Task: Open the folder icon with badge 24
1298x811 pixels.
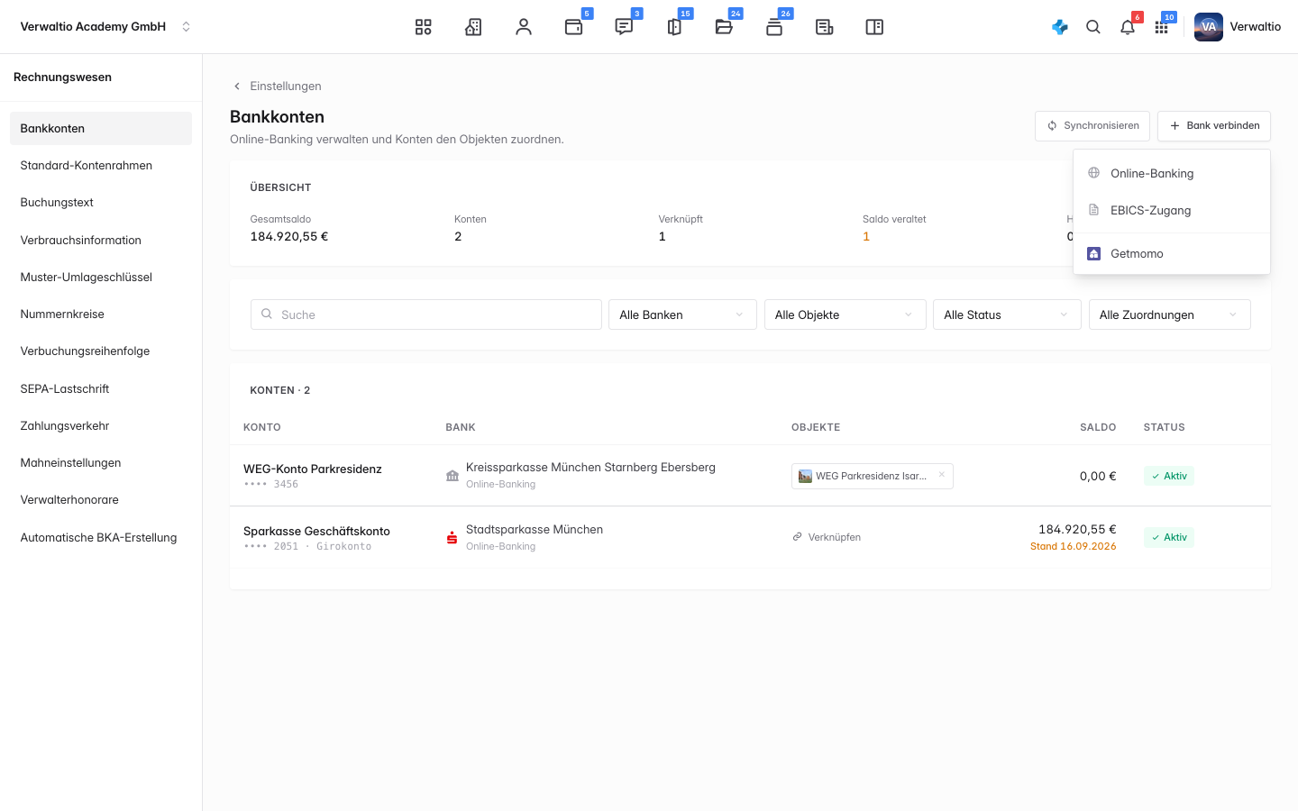Action: pyautogui.click(x=724, y=27)
